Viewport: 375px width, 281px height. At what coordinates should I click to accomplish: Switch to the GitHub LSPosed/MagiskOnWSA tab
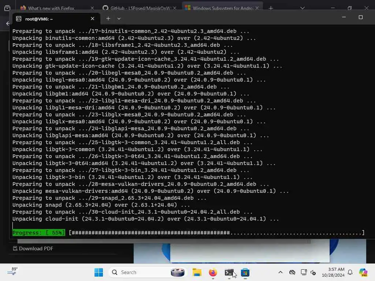coord(140,8)
